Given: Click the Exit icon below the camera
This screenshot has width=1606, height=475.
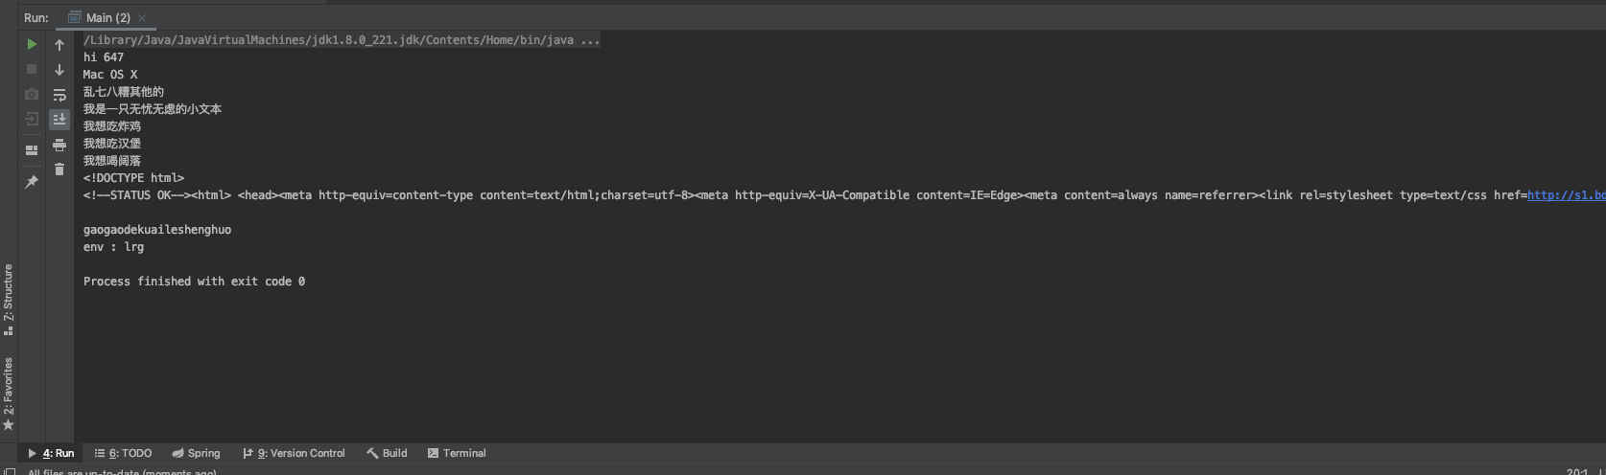Looking at the screenshot, I should (x=32, y=119).
